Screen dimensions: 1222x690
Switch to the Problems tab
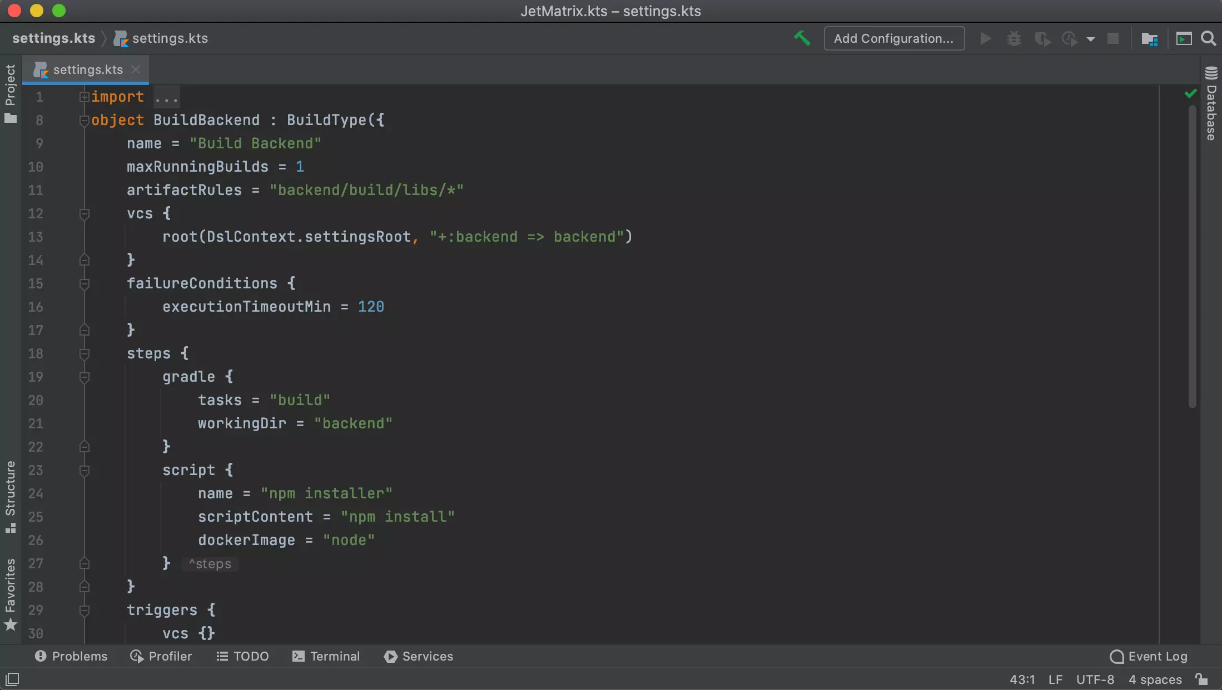[71, 656]
